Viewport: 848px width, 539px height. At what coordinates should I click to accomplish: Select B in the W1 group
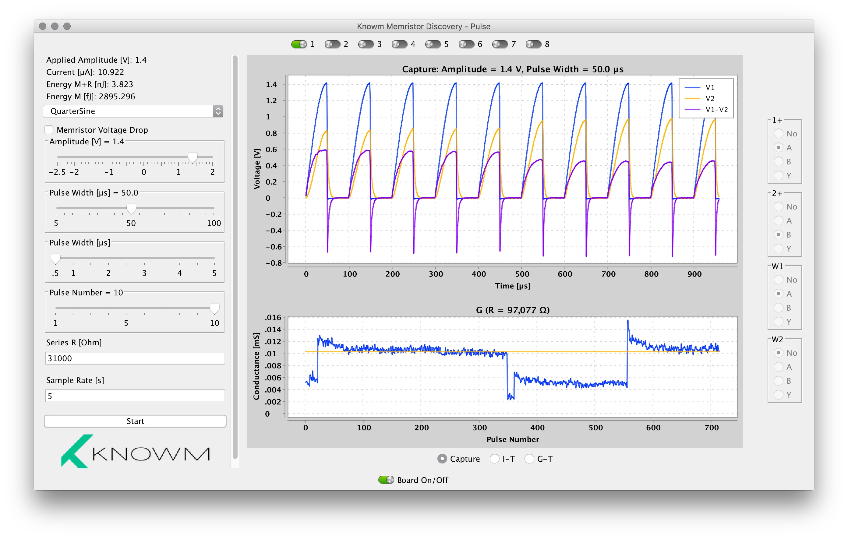coord(778,308)
